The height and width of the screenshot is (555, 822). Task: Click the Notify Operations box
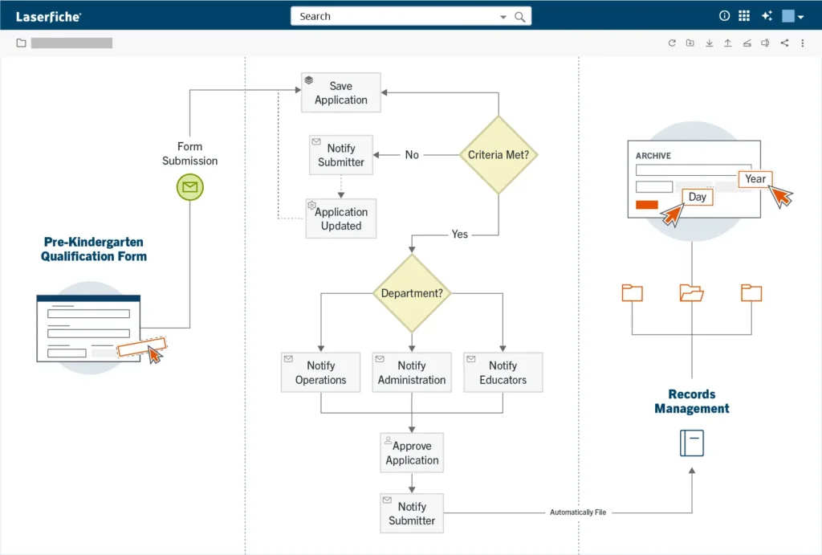(x=321, y=373)
